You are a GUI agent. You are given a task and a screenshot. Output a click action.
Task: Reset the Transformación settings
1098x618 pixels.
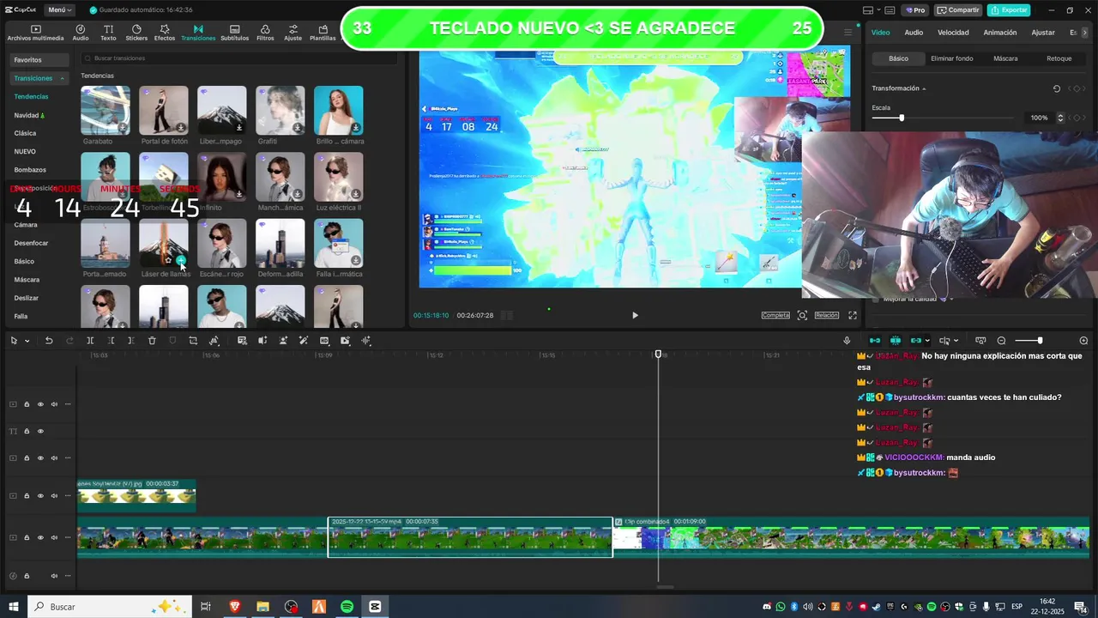click(1057, 88)
